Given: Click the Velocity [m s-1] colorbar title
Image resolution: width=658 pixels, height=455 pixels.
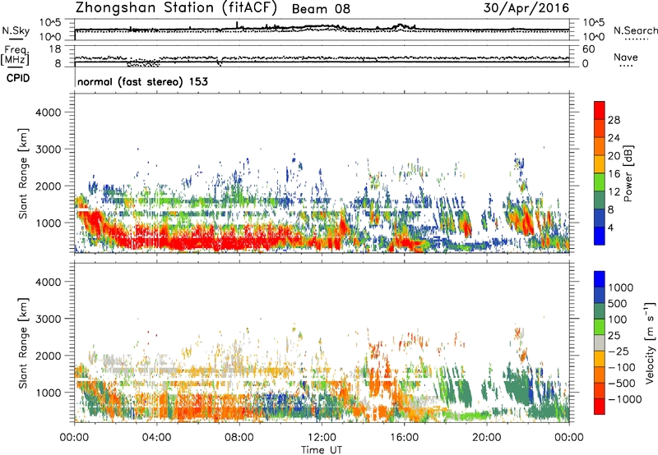Looking at the screenshot, I should [650, 342].
